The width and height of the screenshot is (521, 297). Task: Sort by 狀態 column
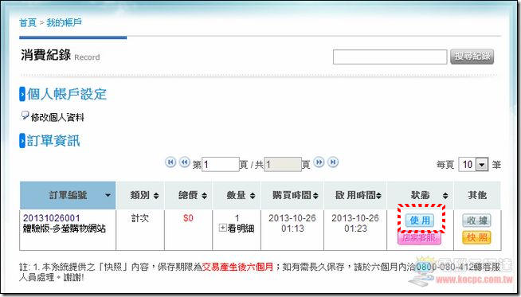click(445, 196)
